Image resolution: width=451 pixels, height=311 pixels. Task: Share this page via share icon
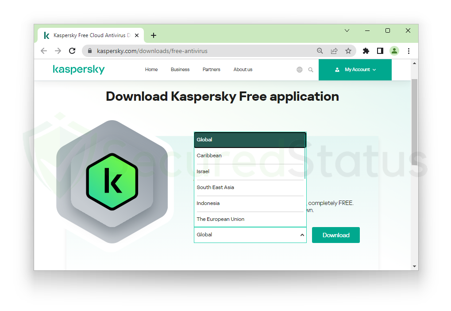[334, 51]
